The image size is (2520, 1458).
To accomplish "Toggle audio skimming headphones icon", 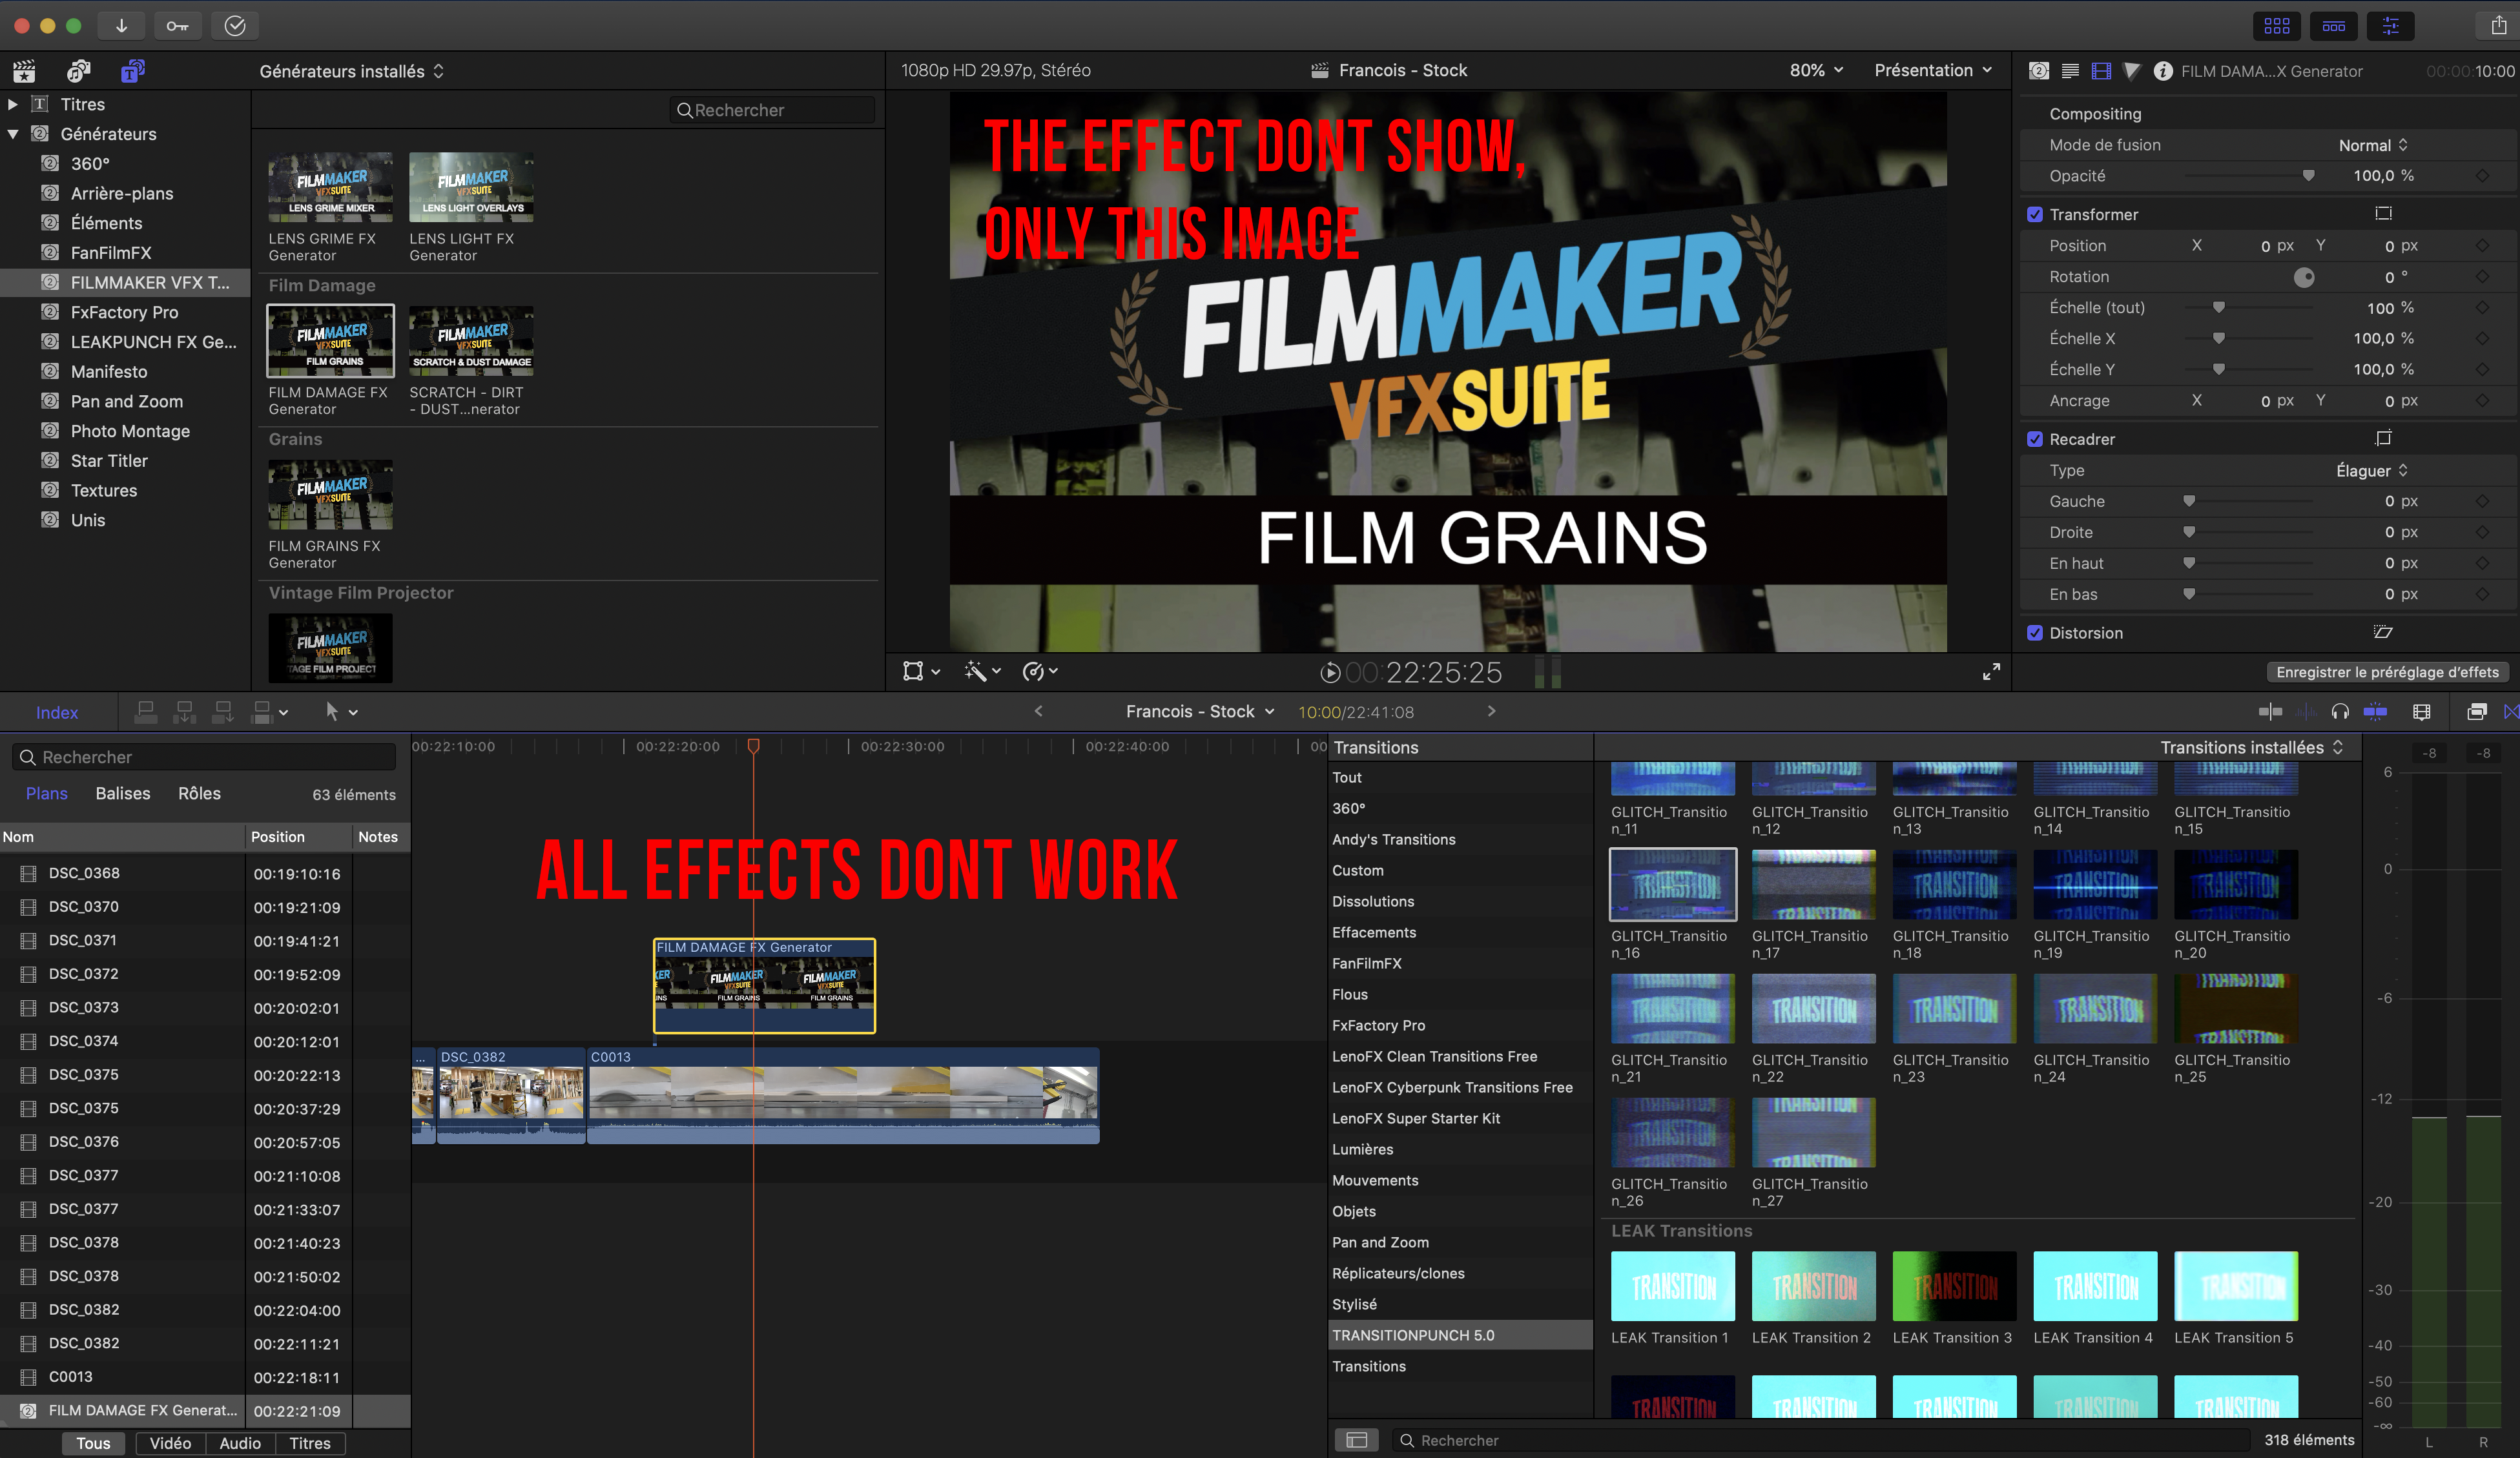I will [x=2340, y=712].
